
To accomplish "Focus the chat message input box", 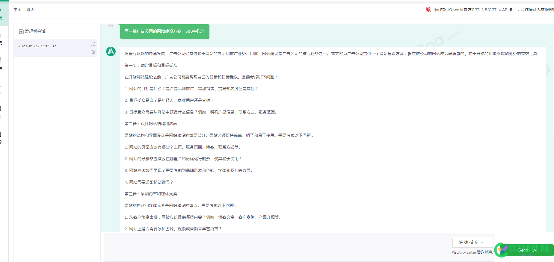I will pos(277,248).
